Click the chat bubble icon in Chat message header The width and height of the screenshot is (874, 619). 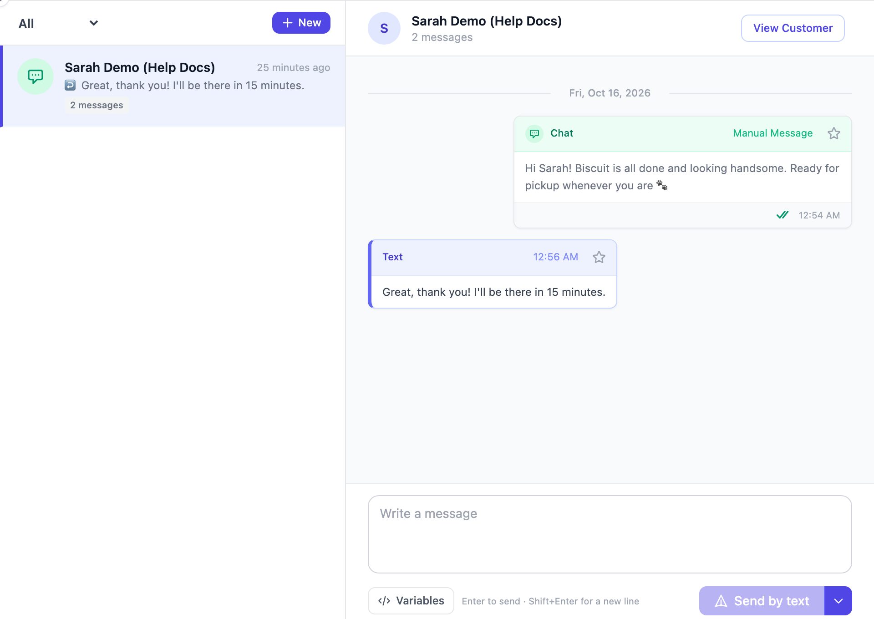tap(534, 133)
